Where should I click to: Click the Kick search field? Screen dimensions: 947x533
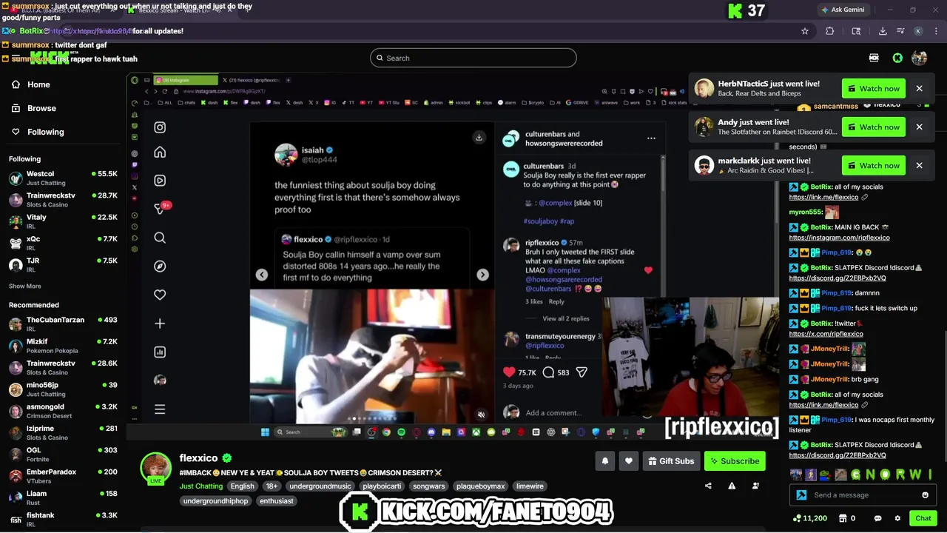[x=473, y=58]
